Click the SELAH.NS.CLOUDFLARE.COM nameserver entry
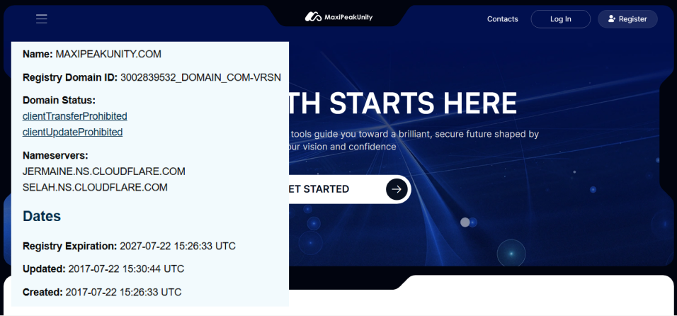The image size is (677, 316). (95, 188)
